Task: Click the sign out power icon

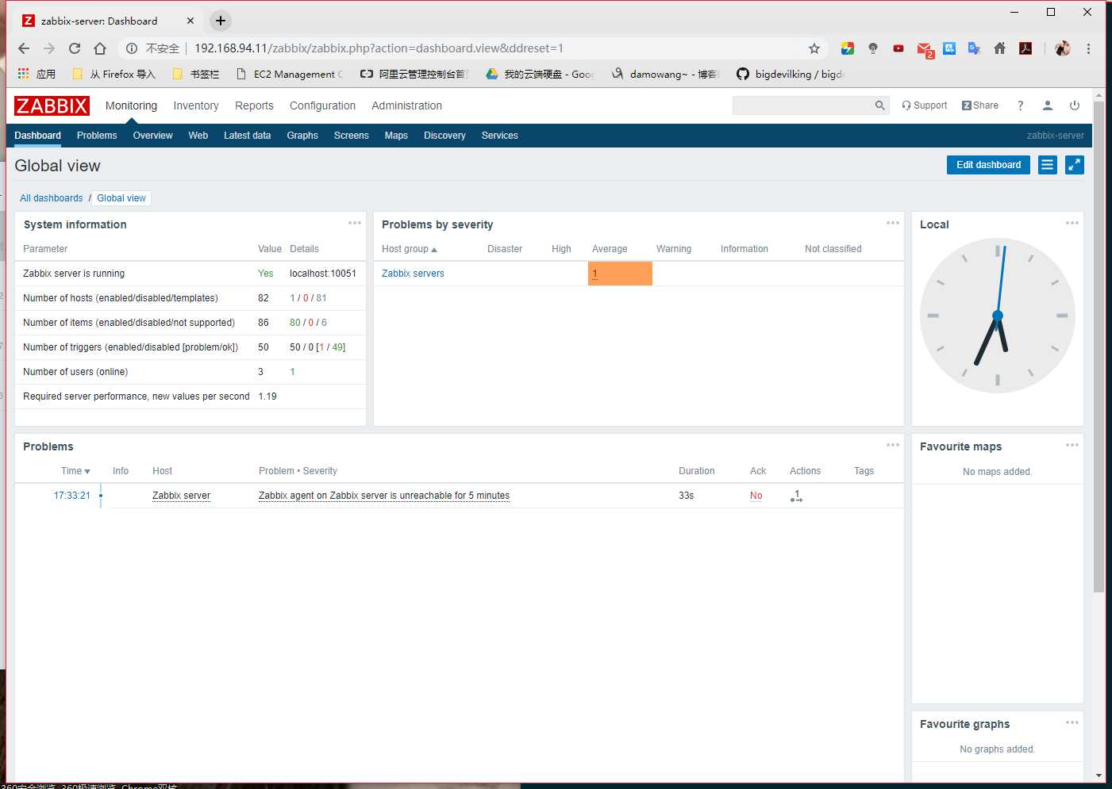Action: click(x=1075, y=105)
